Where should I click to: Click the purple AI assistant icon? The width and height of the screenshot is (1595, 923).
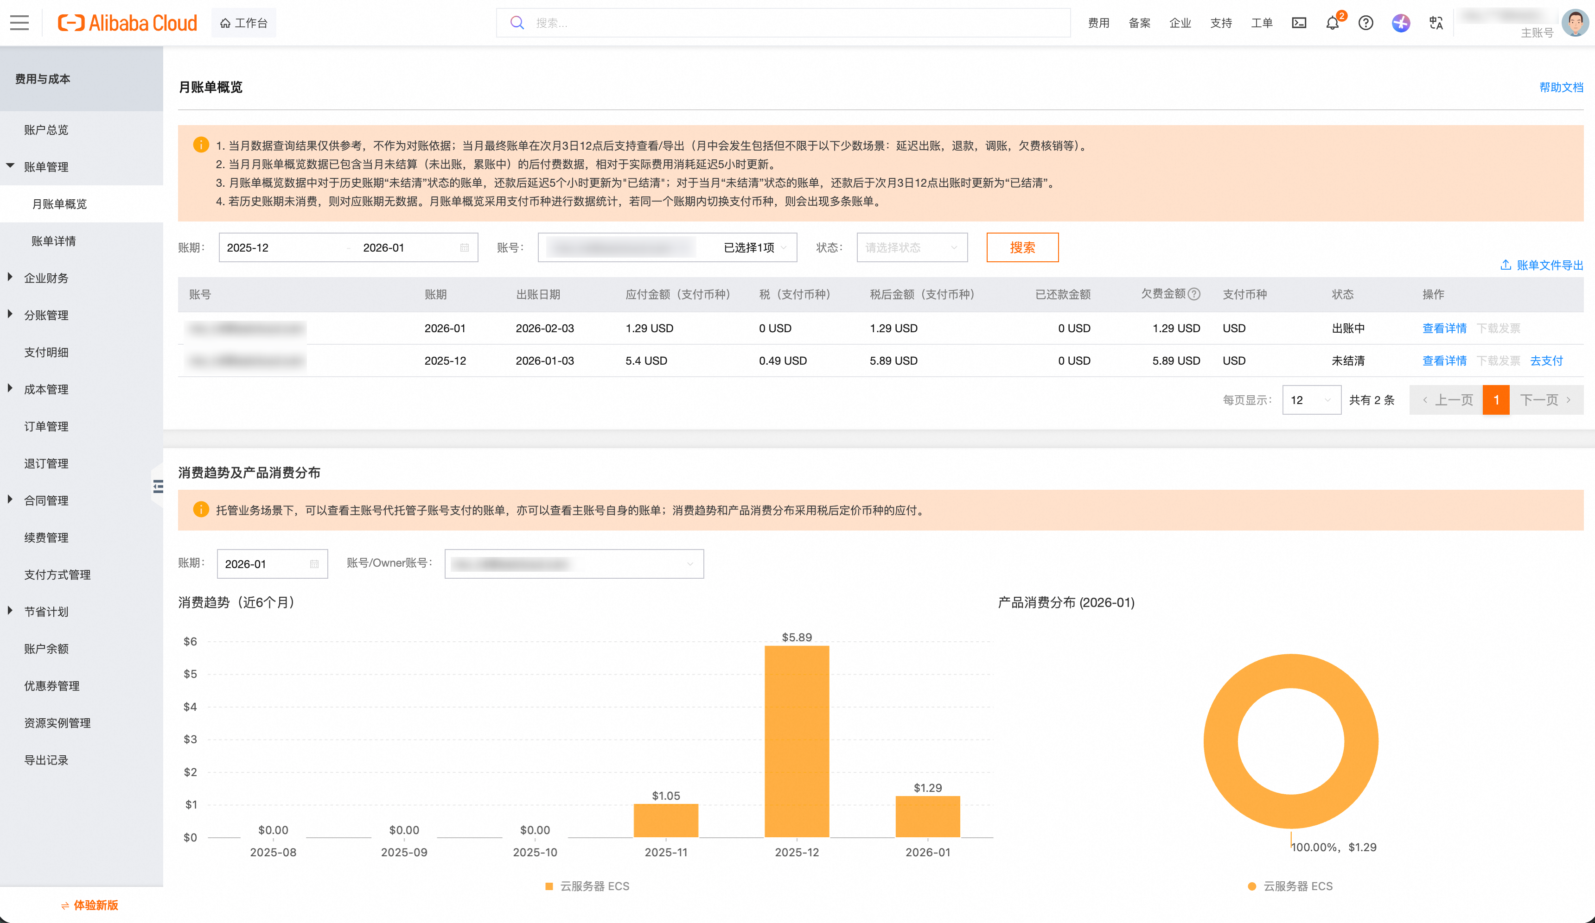(x=1401, y=23)
